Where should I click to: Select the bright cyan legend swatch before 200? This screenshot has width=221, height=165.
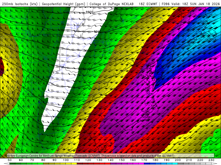[175, 164]
